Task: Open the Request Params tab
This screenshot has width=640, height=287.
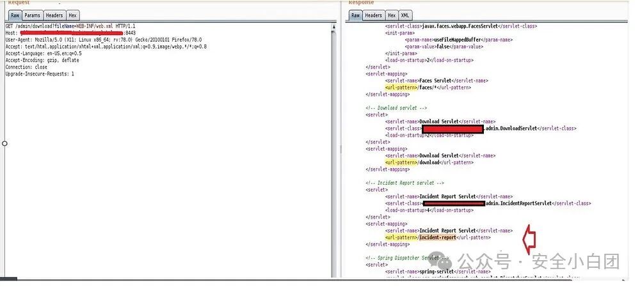Action: pyautogui.click(x=32, y=15)
